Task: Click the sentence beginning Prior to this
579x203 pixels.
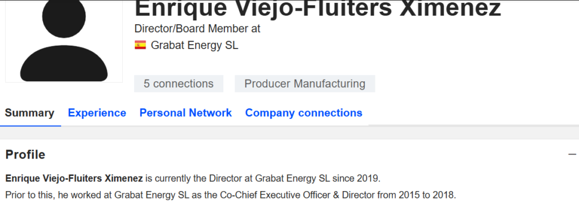Action: point(231,195)
